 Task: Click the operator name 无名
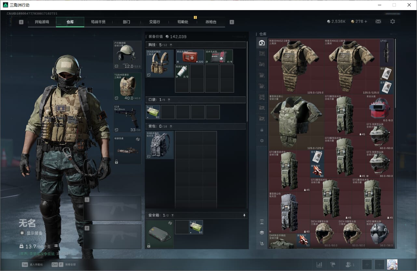[x=27, y=223]
